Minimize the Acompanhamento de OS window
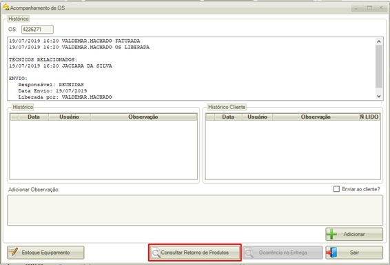Image resolution: width=390 pixels, height=265 pixels. pyautogui.click(x=357, y=8)
